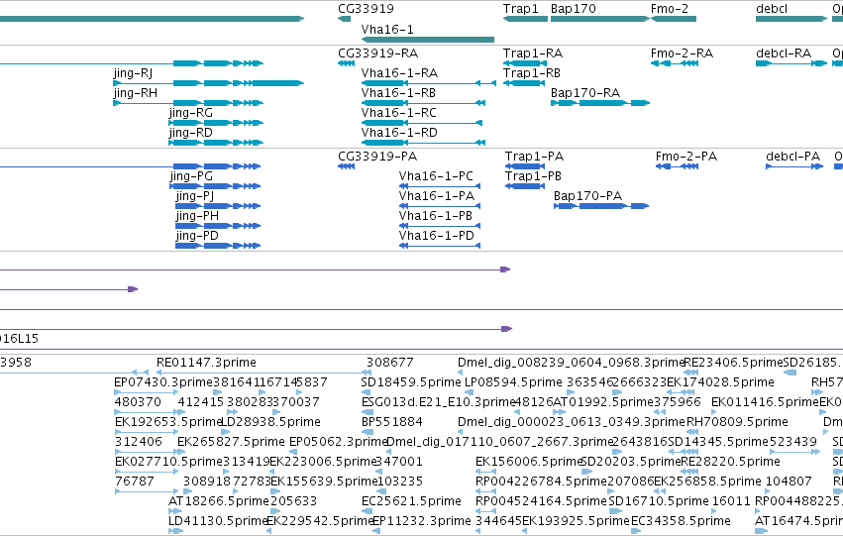Select protein Bap170-PA
This screenshot has height=536, width=843.
coord(587,196)
